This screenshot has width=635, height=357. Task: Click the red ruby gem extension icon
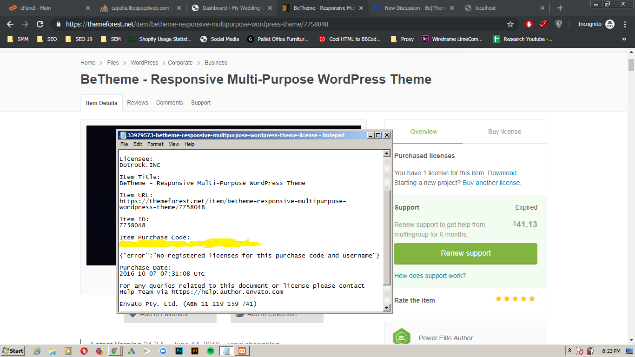543,24
